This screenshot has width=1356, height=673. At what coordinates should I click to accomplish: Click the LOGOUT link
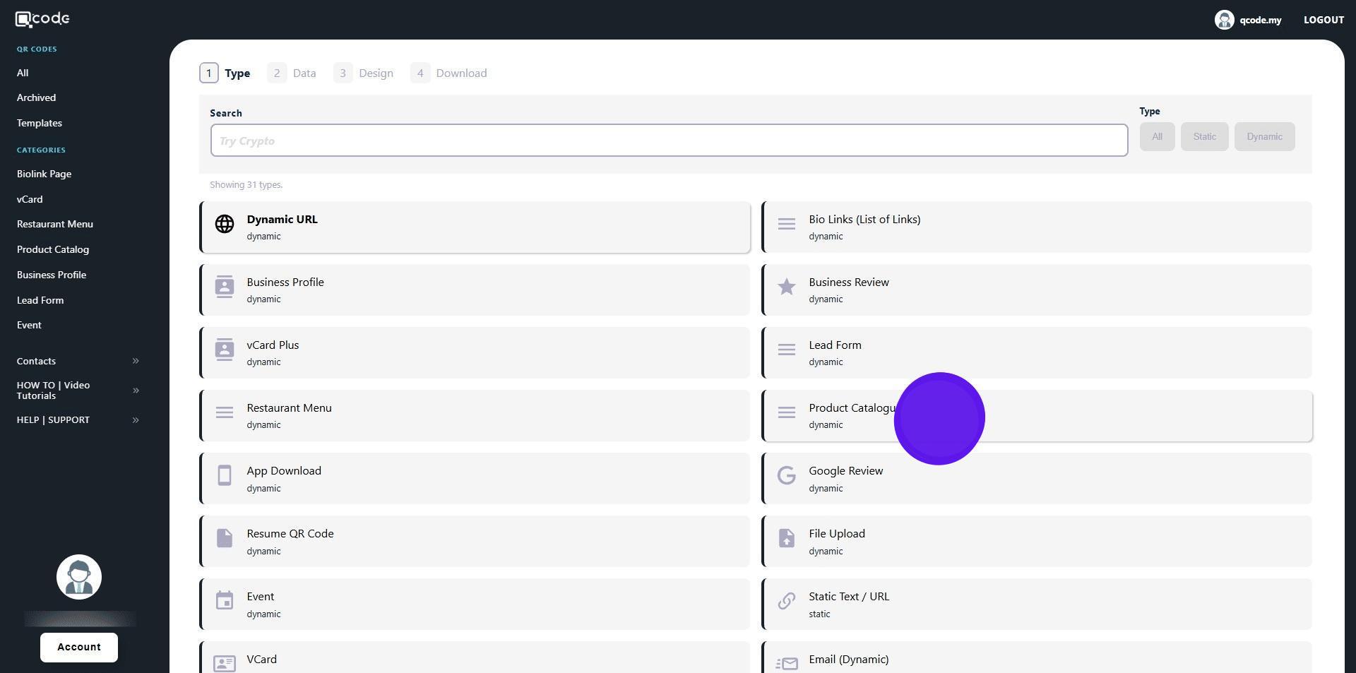(1323, 20)
